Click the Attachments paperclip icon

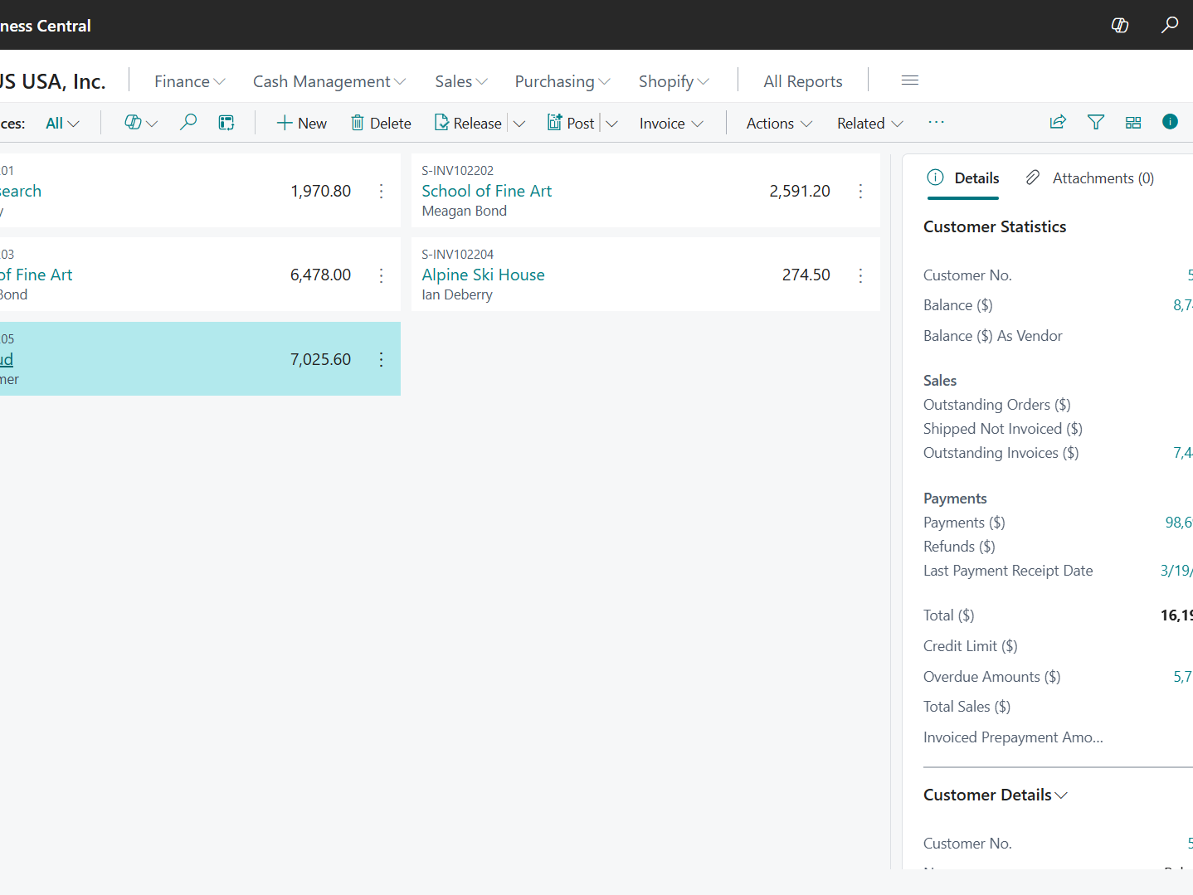[x=1032, y=178]
